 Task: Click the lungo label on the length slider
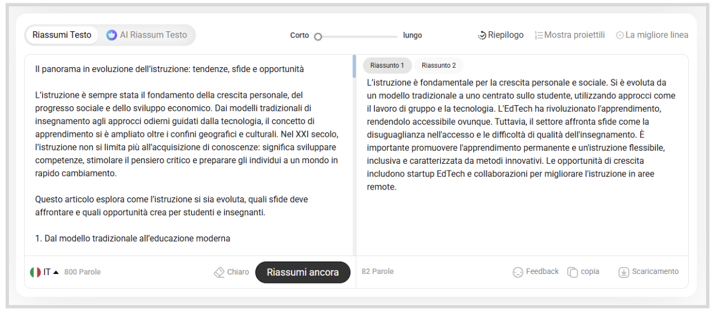[x=412, y=35]
